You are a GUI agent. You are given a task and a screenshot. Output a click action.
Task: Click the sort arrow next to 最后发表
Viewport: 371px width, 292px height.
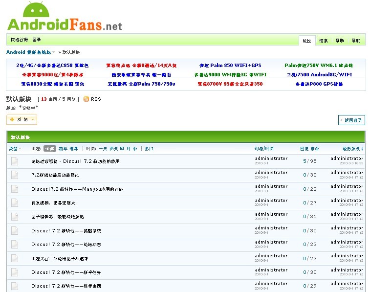[x=362, y=149]
